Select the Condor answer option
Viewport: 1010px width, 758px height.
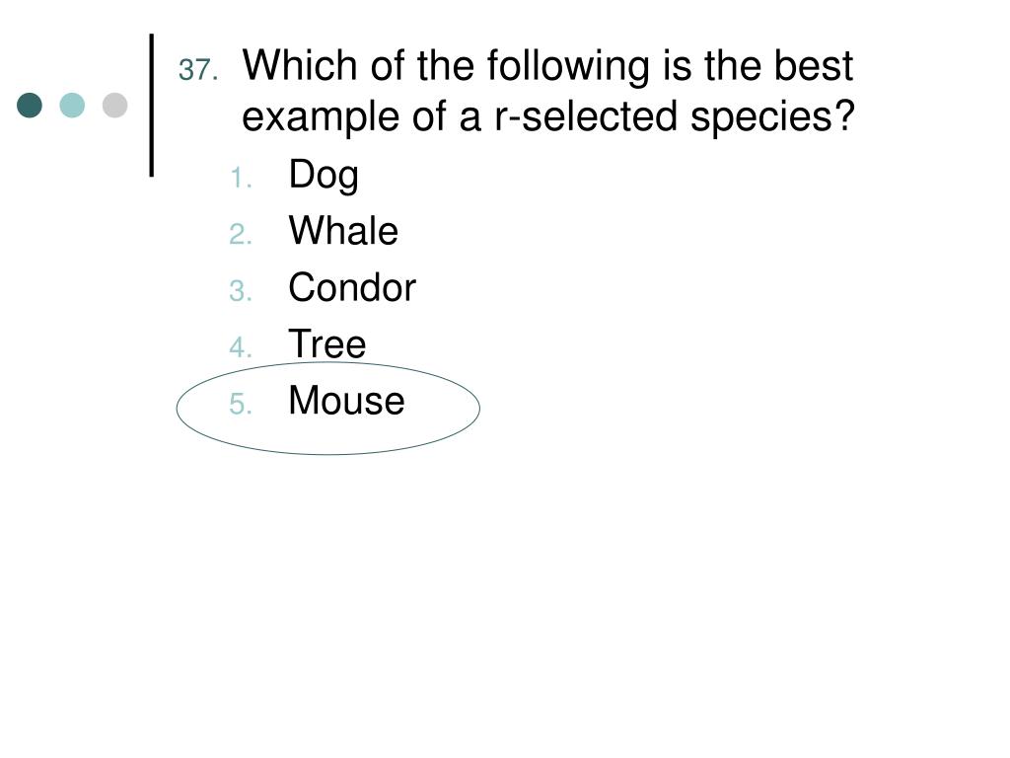click(352, 287)
